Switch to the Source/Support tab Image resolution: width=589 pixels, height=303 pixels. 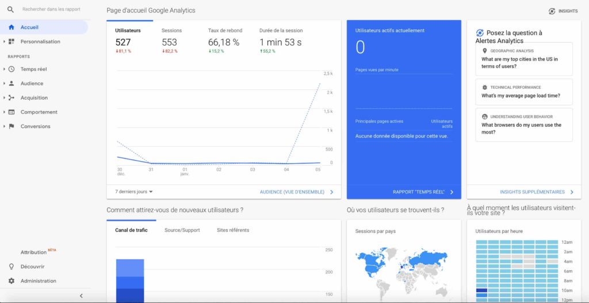click(x=182, y=230)
